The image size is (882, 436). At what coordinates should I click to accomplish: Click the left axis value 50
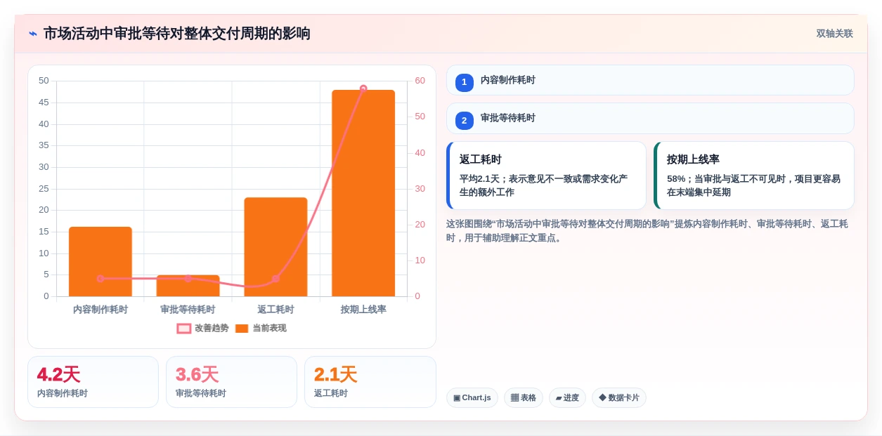(44, 81)
